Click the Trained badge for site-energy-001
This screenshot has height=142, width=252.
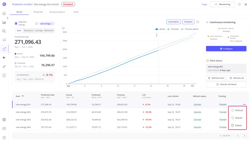(x=223, y=104)
